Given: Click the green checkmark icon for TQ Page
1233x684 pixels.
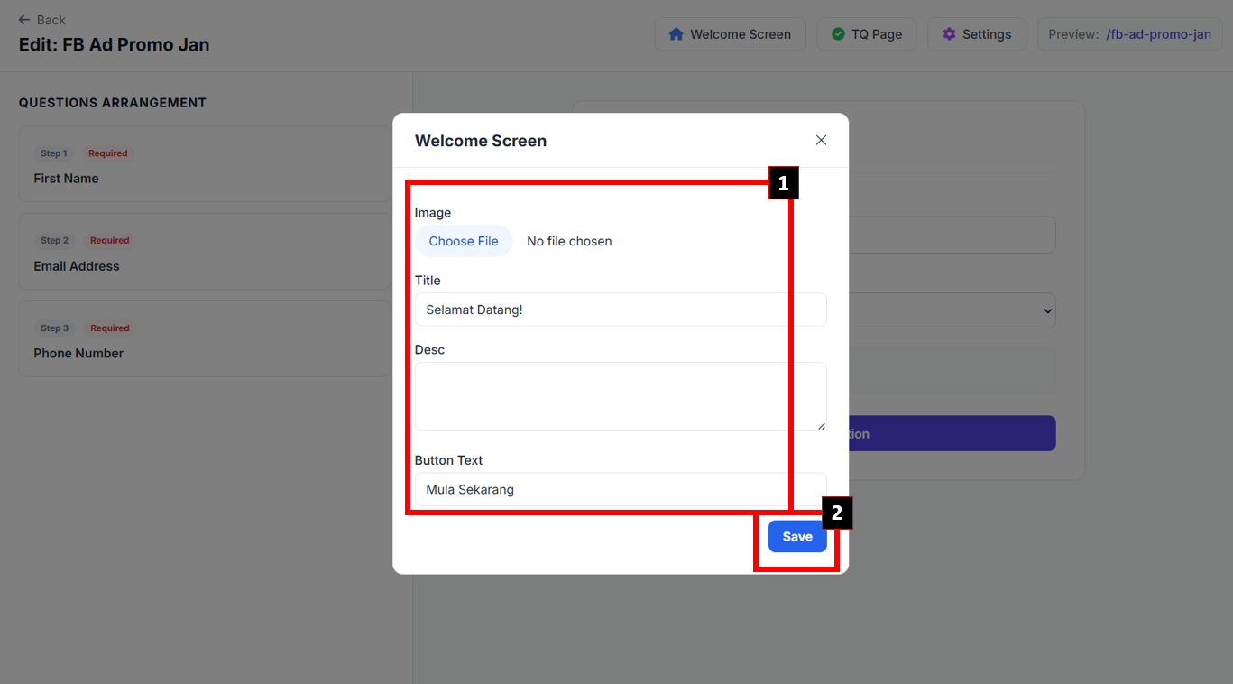Looking at the screenshot, I should (x=838, y=34).
